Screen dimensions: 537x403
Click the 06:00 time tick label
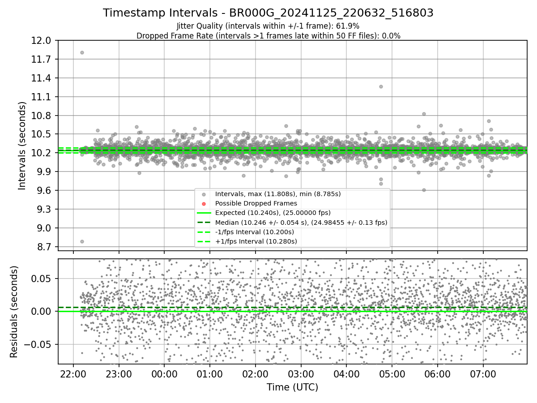[437, 373]
